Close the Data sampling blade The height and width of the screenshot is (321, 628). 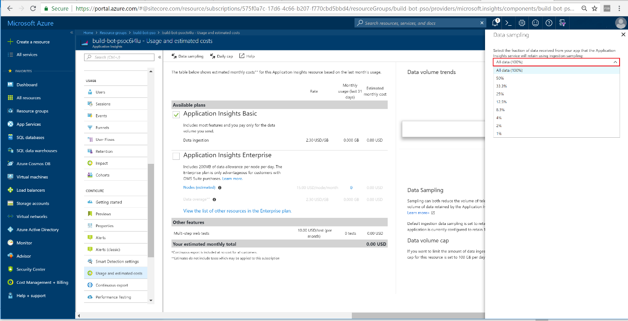pos(623,35)
